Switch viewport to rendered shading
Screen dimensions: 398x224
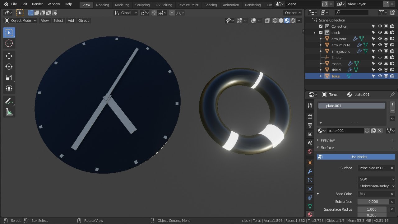[293, 21]
